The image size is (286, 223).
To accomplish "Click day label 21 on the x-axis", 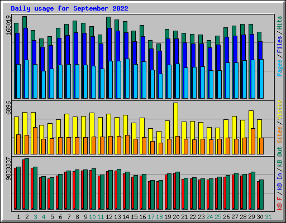I will point(184,217).
